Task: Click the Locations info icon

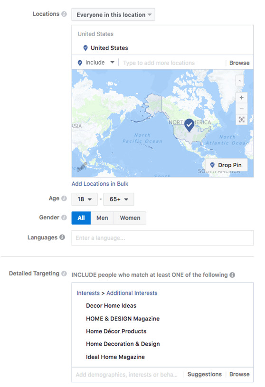Action: click(x=64, y=14)
